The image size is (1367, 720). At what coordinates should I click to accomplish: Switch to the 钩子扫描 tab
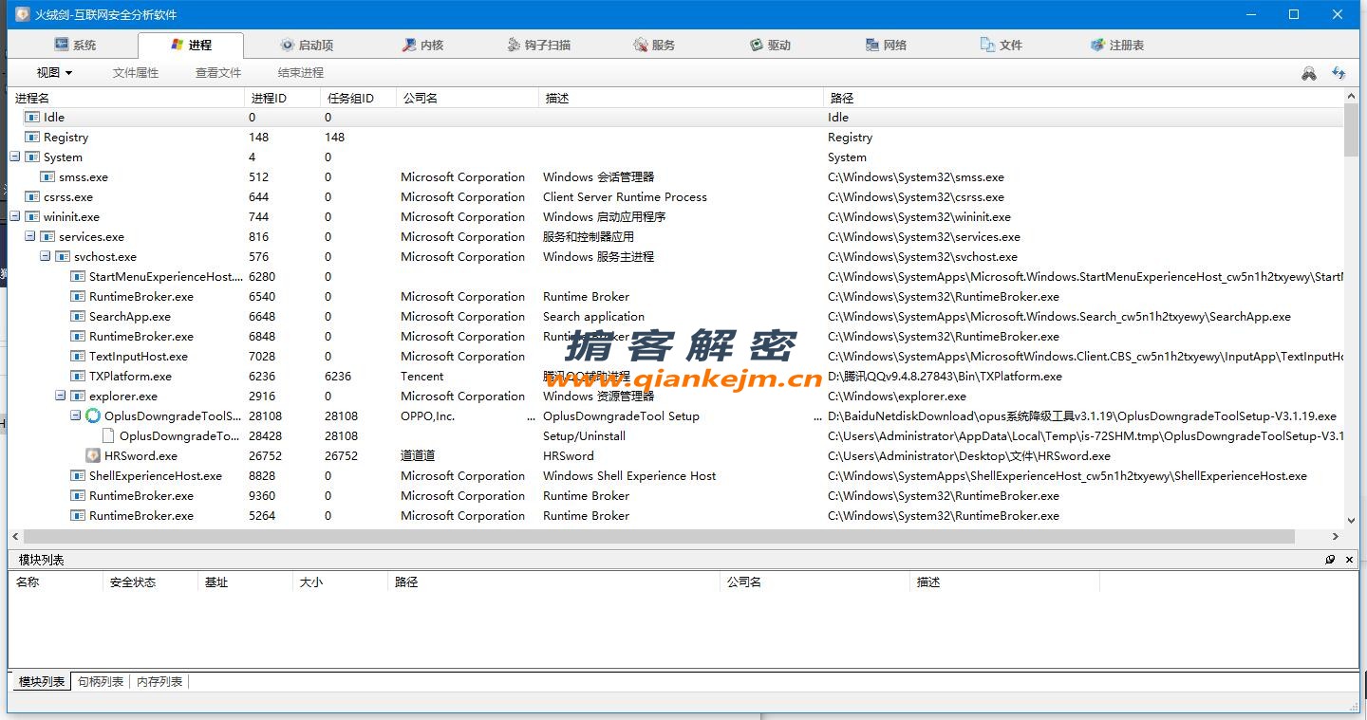[x=540, y=45]
